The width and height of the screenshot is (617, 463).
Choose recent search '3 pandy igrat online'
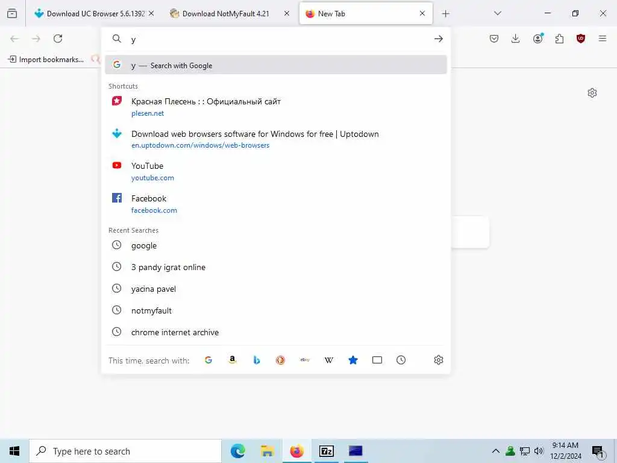click(x=276, y=267)
